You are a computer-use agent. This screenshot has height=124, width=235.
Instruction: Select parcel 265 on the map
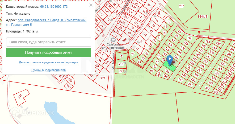click(x=220, y=69)
